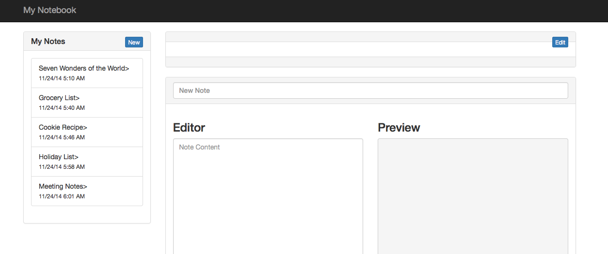Select the Meeting Notes entry
Viewport: 608px width, 254px height.
tap(87, 191)
